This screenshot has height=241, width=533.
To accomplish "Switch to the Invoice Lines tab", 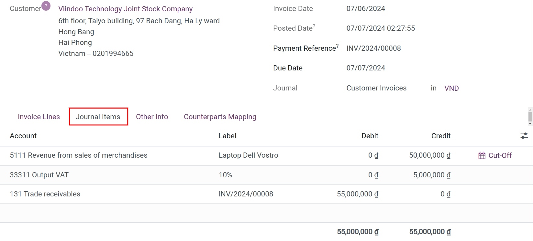I will pyautogui.click(x=39, y=117).
